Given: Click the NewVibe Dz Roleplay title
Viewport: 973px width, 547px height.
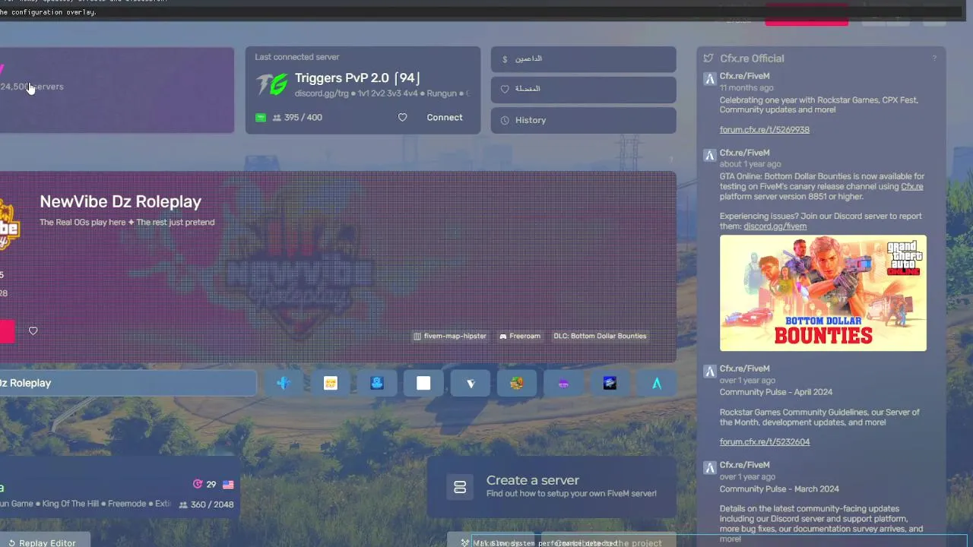Looking at the screenshot, I should tap(120, 202).
